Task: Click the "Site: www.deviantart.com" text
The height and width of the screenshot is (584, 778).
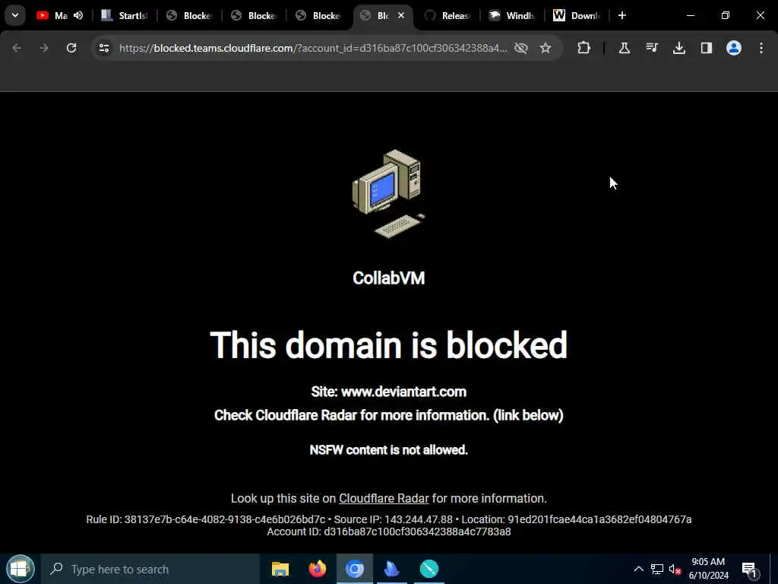Action: click(388, 392)
